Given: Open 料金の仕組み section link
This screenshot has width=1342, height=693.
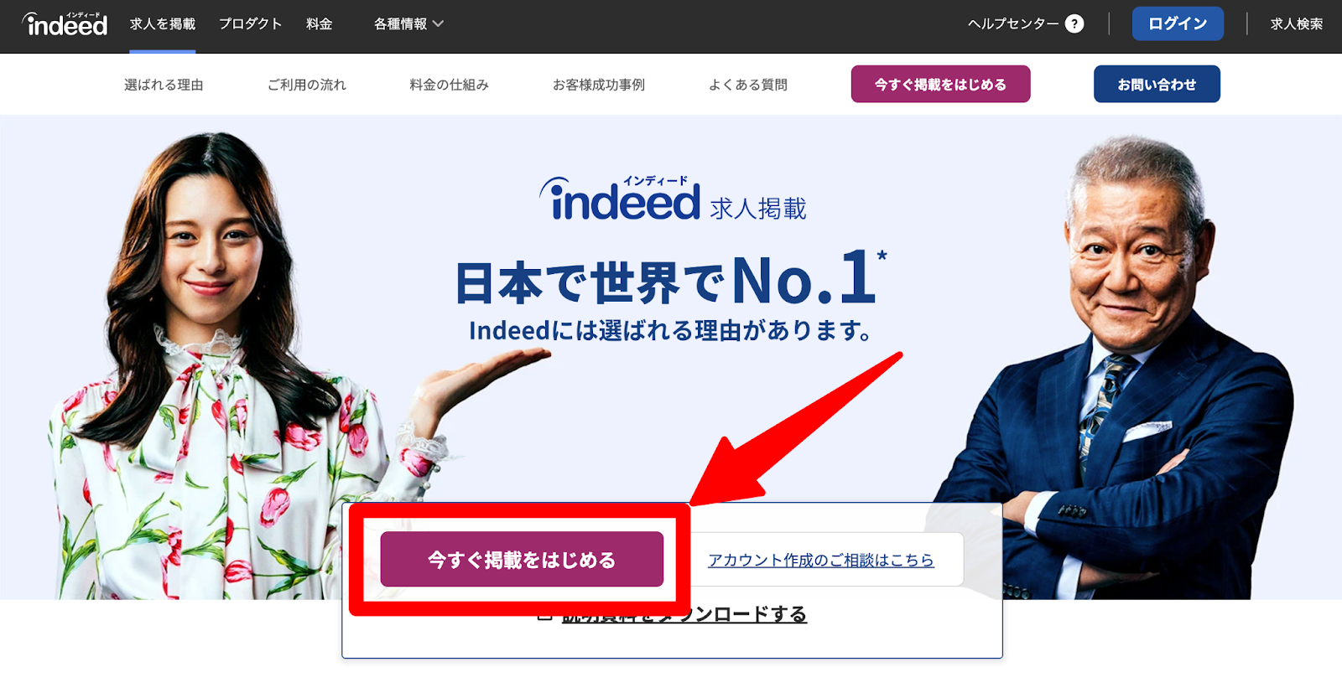Looking at the screenshot, I should click(449, 85).
